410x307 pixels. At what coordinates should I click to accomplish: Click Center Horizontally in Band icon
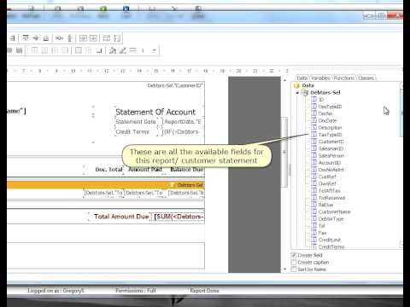click(x=83, y=38)
